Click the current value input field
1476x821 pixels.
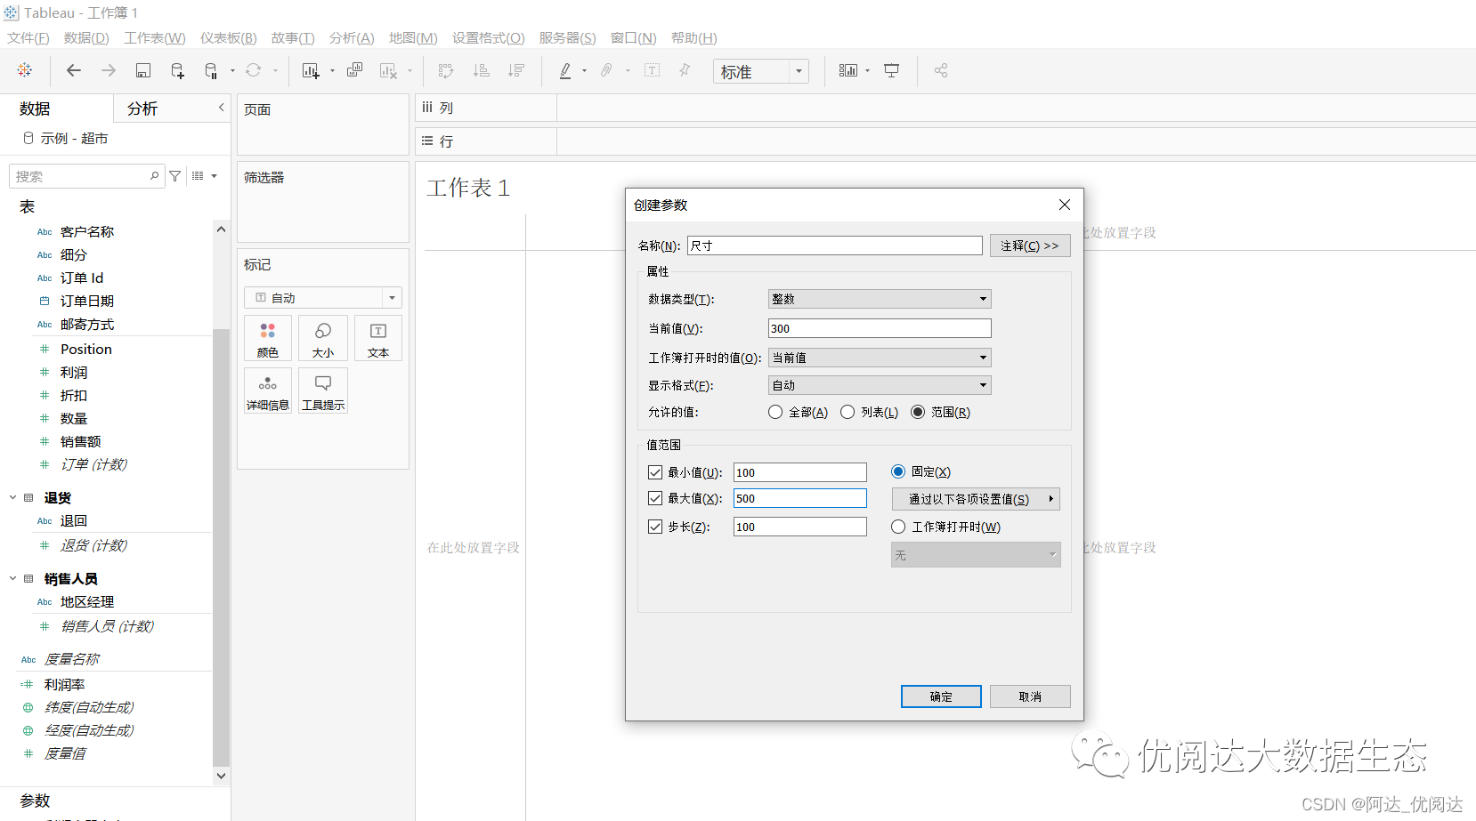(880, 328)
